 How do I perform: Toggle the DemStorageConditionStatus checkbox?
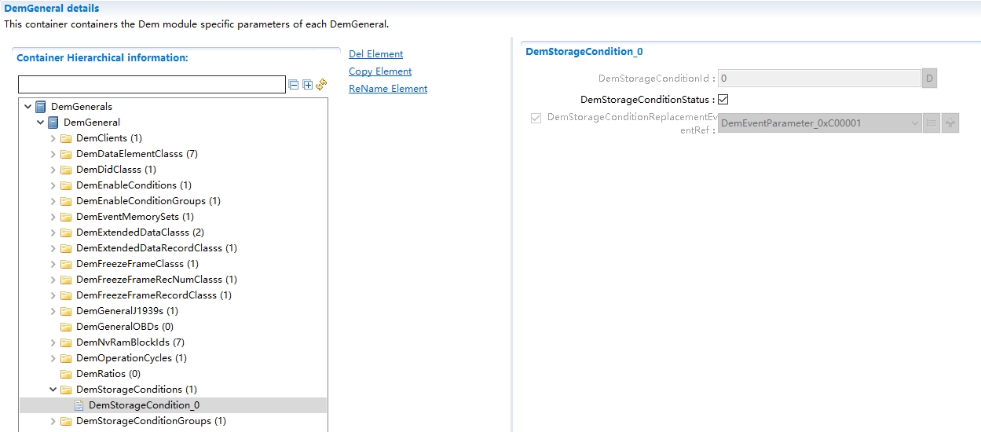[x=723, y=100]
